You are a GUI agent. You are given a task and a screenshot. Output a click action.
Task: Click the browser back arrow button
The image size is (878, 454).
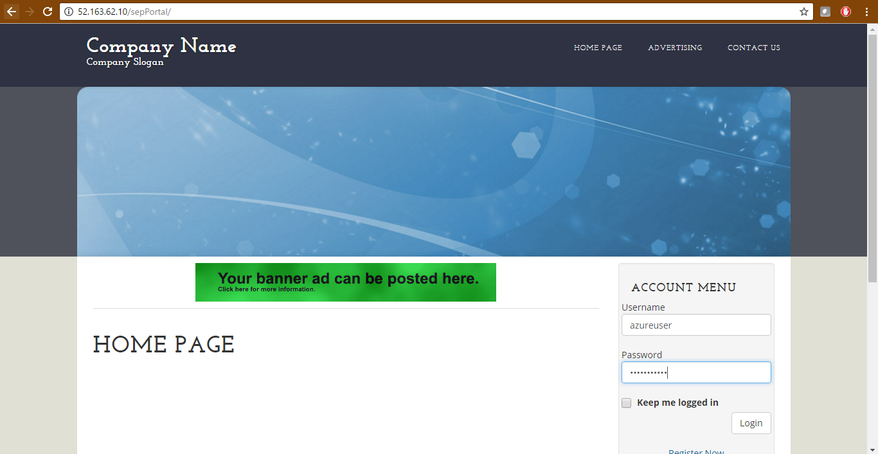coord(12,12)
